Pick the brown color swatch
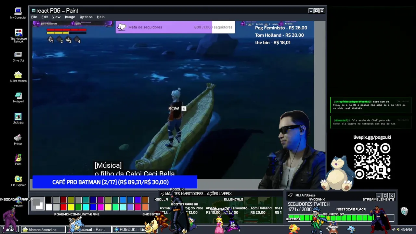Screen dimensions: 416x234 tap(145, 200)
